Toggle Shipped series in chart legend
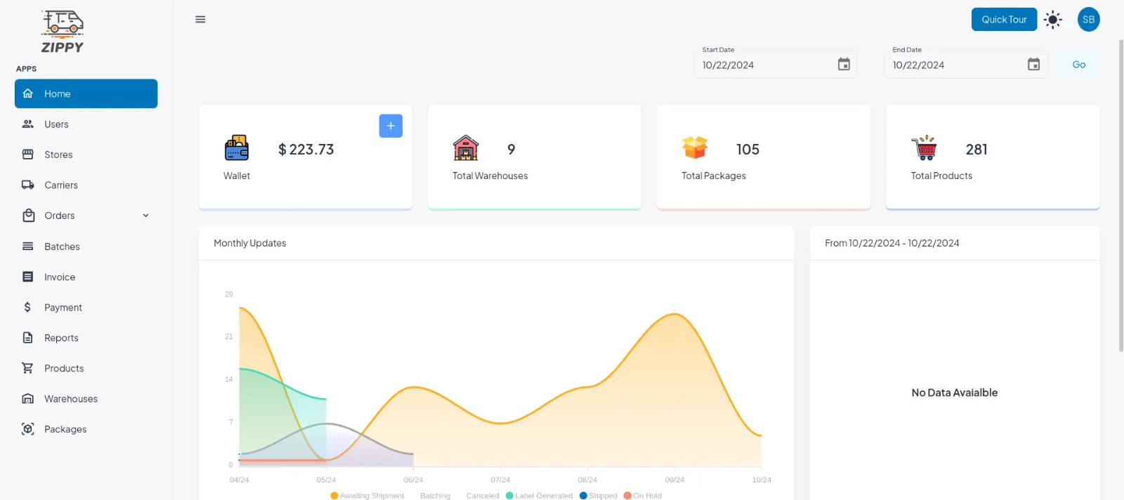 (x=598, y=496)
